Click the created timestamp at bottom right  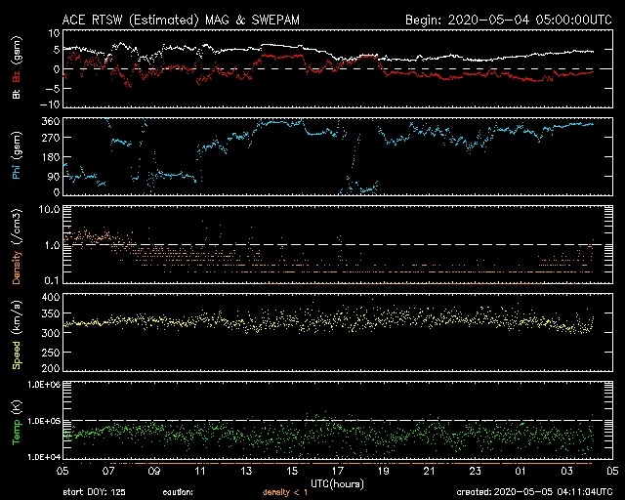(x=535, y=492)
